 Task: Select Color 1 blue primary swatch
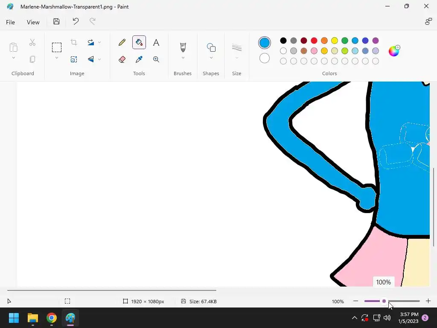tap(264, 43)
